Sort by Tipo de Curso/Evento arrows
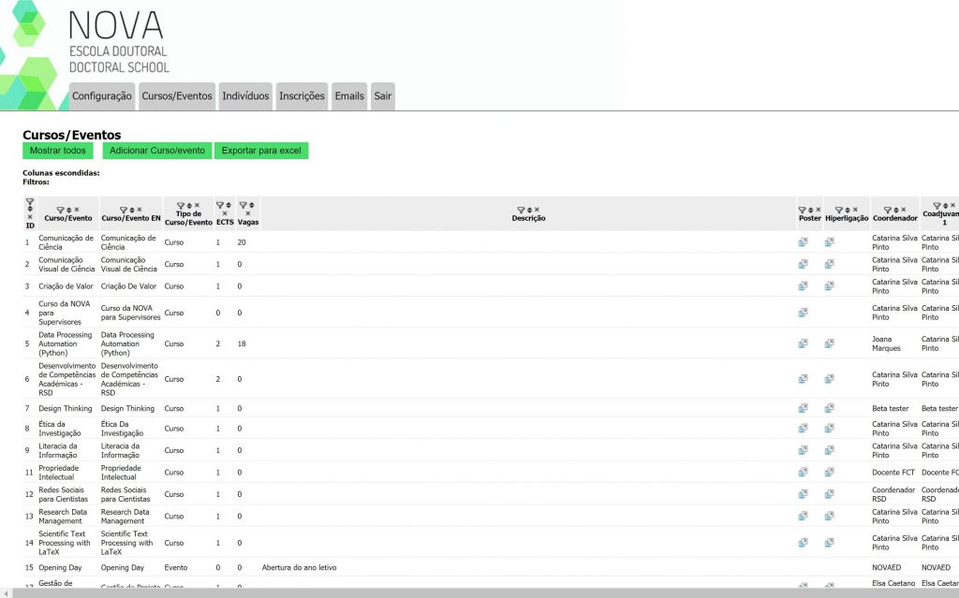Image resolution: width=959 pixels, height=598 pixels. (x=188, y=205)
